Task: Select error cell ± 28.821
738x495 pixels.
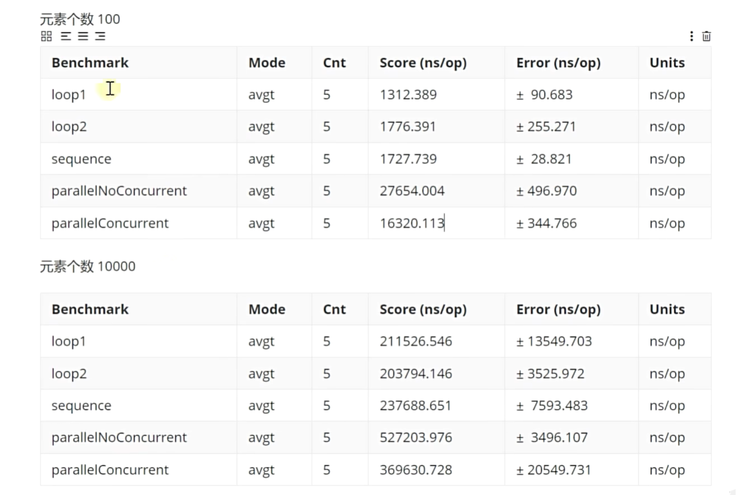Action: [544, 159]
